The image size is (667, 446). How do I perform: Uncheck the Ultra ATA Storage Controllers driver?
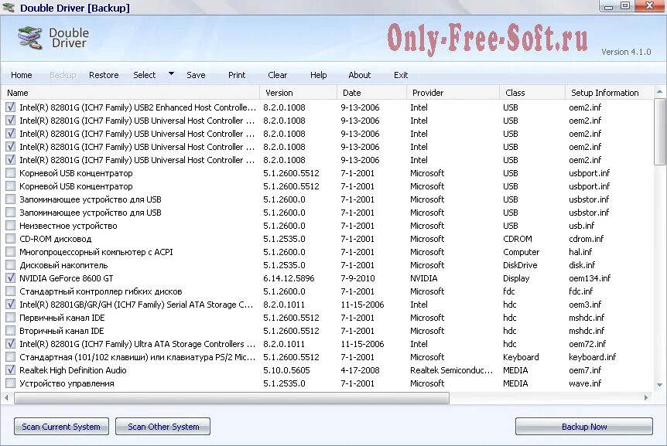[x=11, y=344]
